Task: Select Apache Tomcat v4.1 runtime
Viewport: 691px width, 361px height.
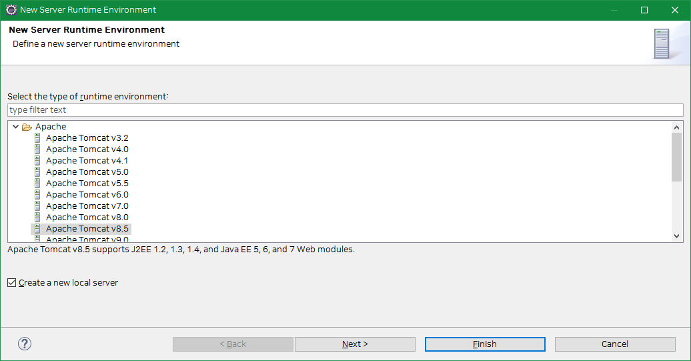Action: point(87,161)
